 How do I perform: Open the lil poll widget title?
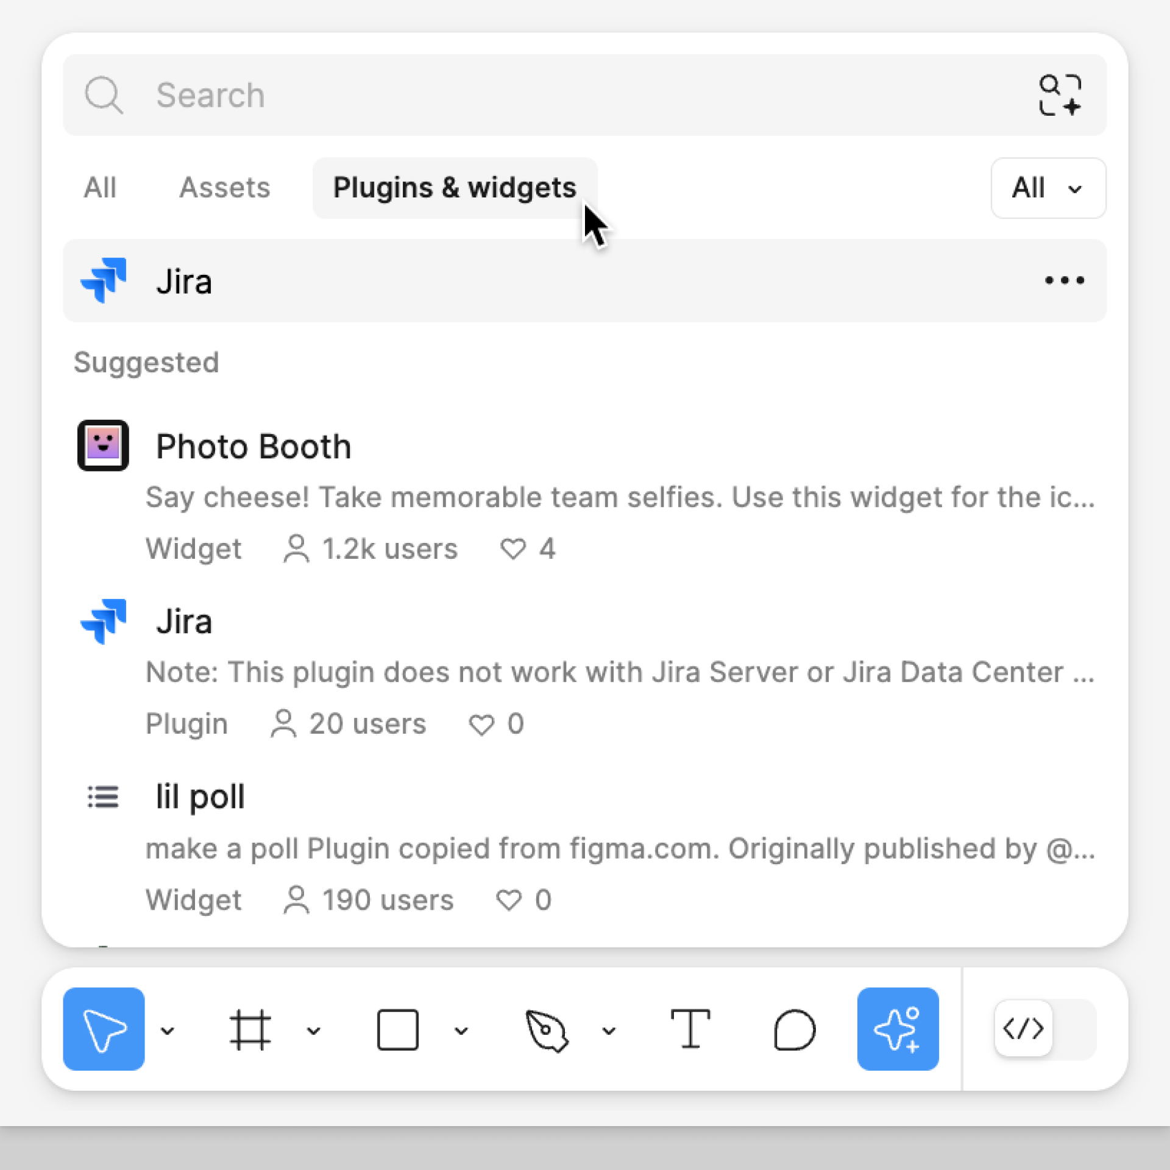coord(200,797)
